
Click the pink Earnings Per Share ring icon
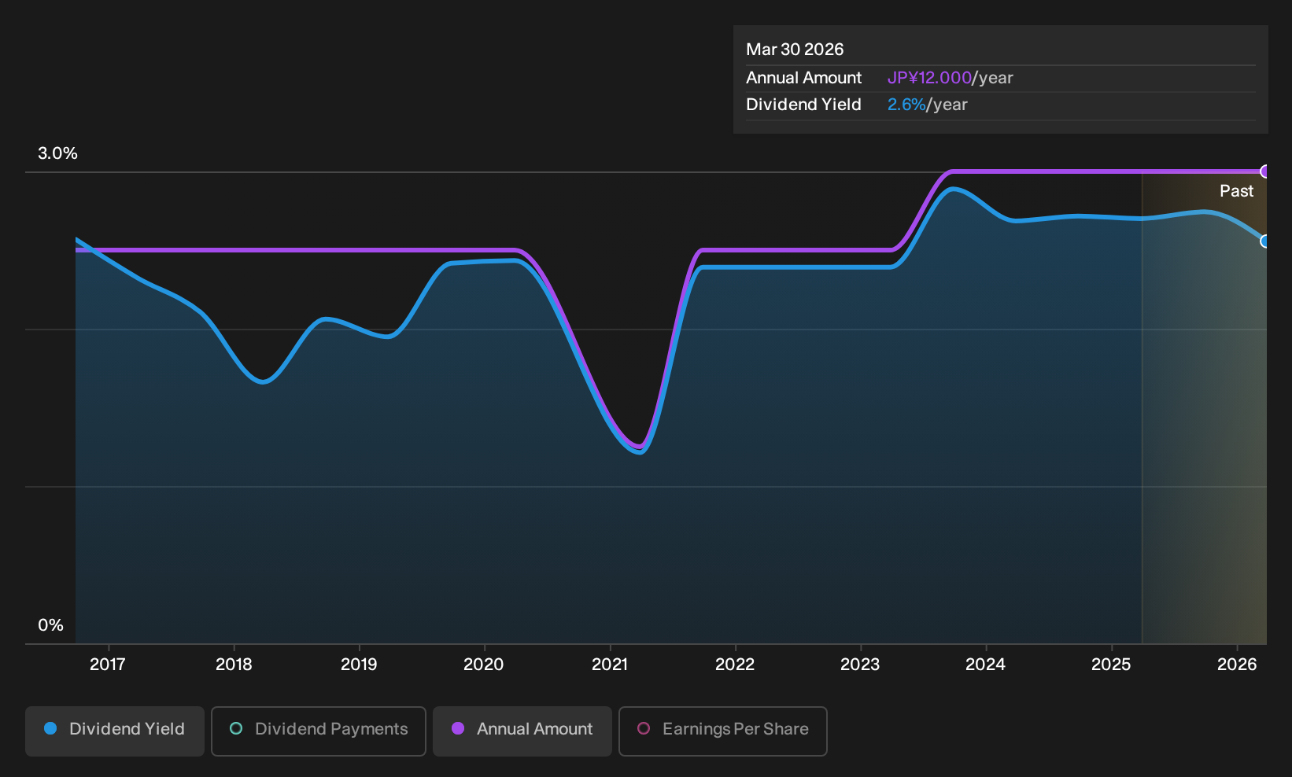click(x=644, y=729)
